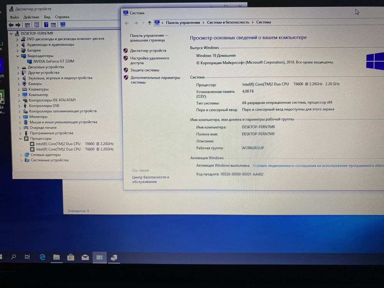Click the Forward arrow in Device Manager toolbar
This screenshot has height=288, width=384.
(18, 25)
